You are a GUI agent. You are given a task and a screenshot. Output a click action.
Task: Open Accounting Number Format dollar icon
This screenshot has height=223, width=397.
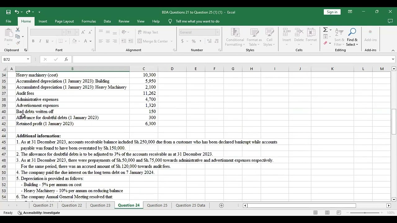click(x=182, y=41)
